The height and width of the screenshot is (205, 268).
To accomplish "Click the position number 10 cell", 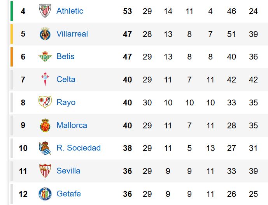I will pos(23,148).
